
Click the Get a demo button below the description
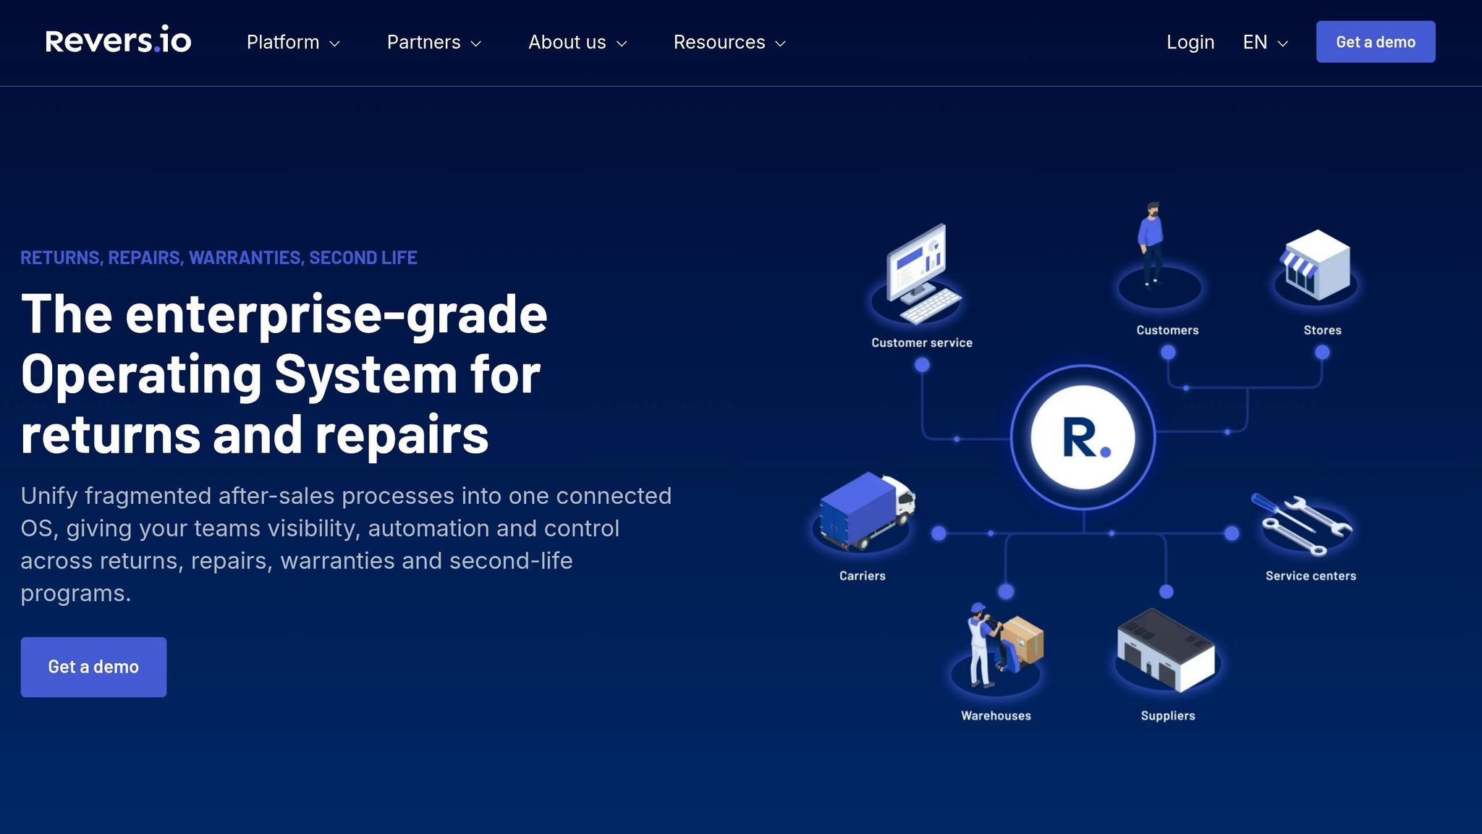pos(93,666)
